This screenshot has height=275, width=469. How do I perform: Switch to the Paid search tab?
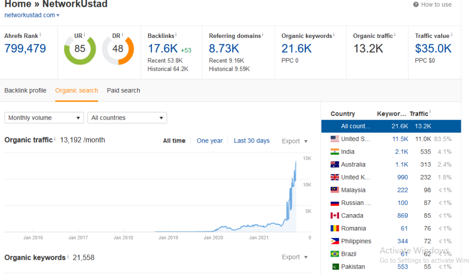[123, 90]
